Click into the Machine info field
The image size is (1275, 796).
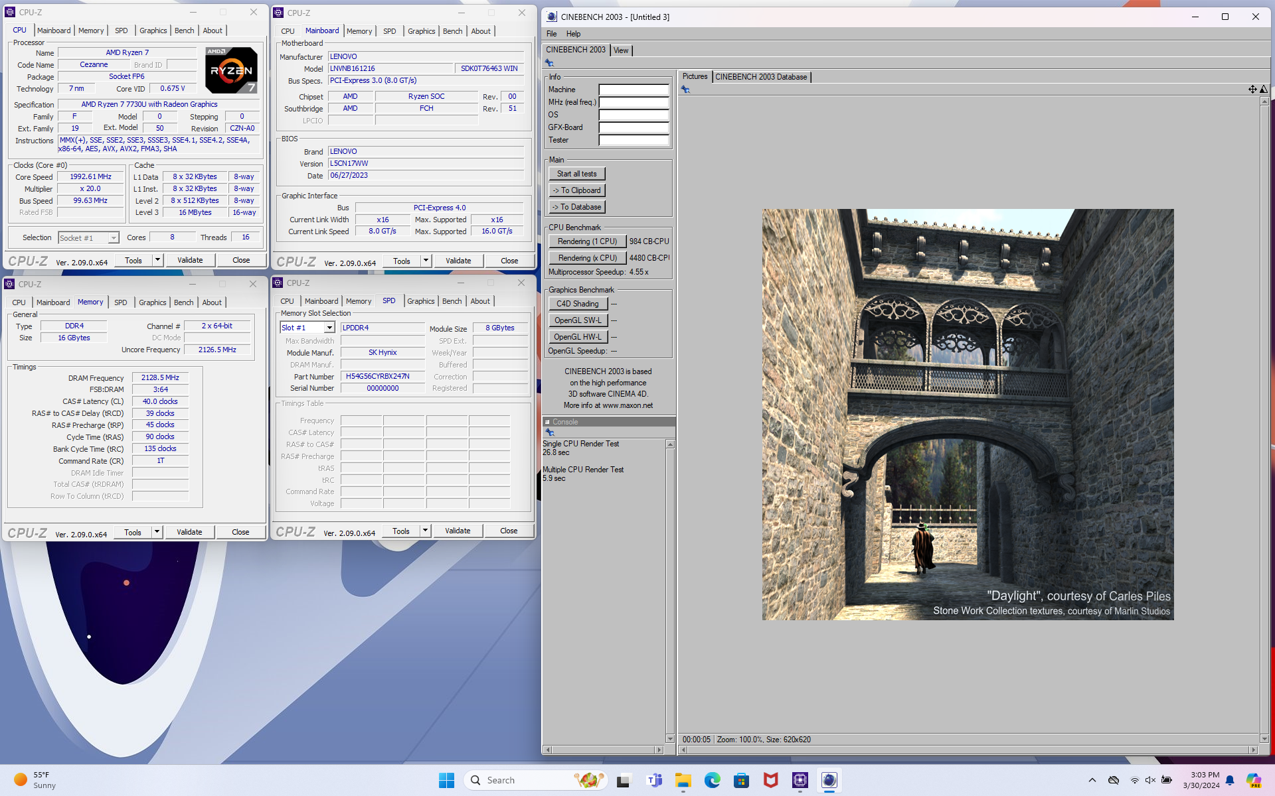coord(634,90)
